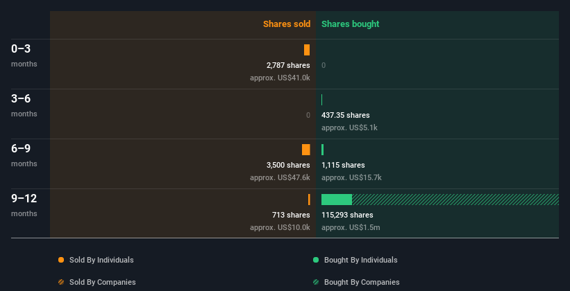Viewport: 570px width, 291px height.
Task: Click the green Bought By Individuals legend dot
Action: click(316, 260)
